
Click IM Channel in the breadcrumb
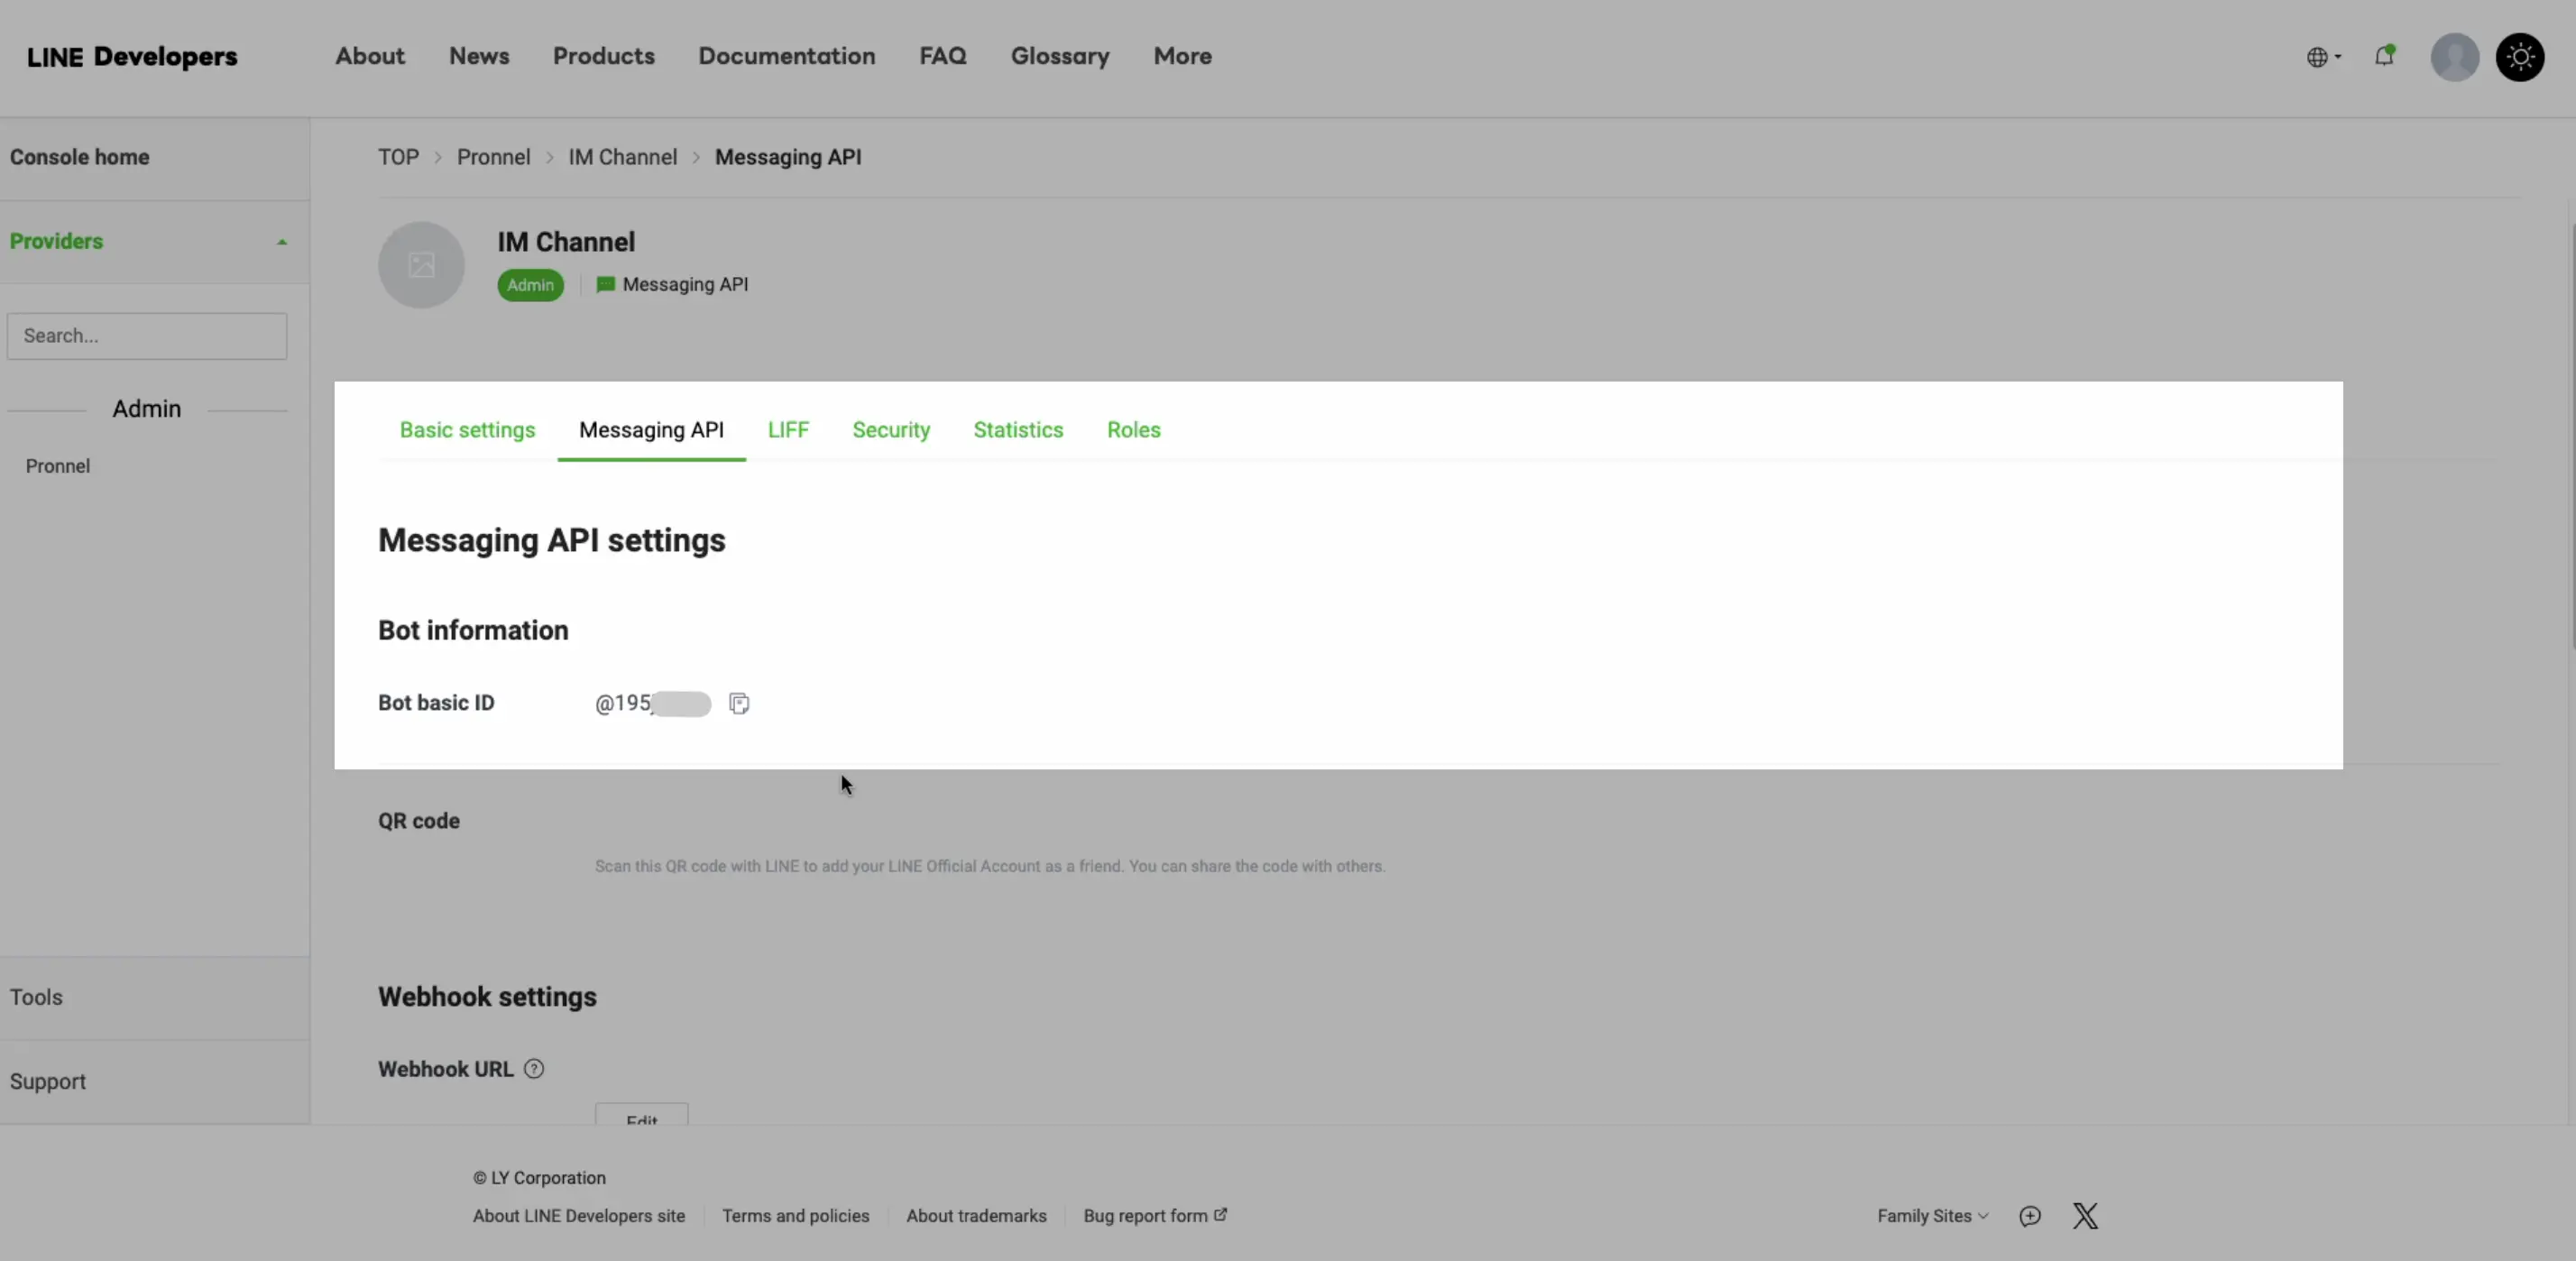click(622, 158)
